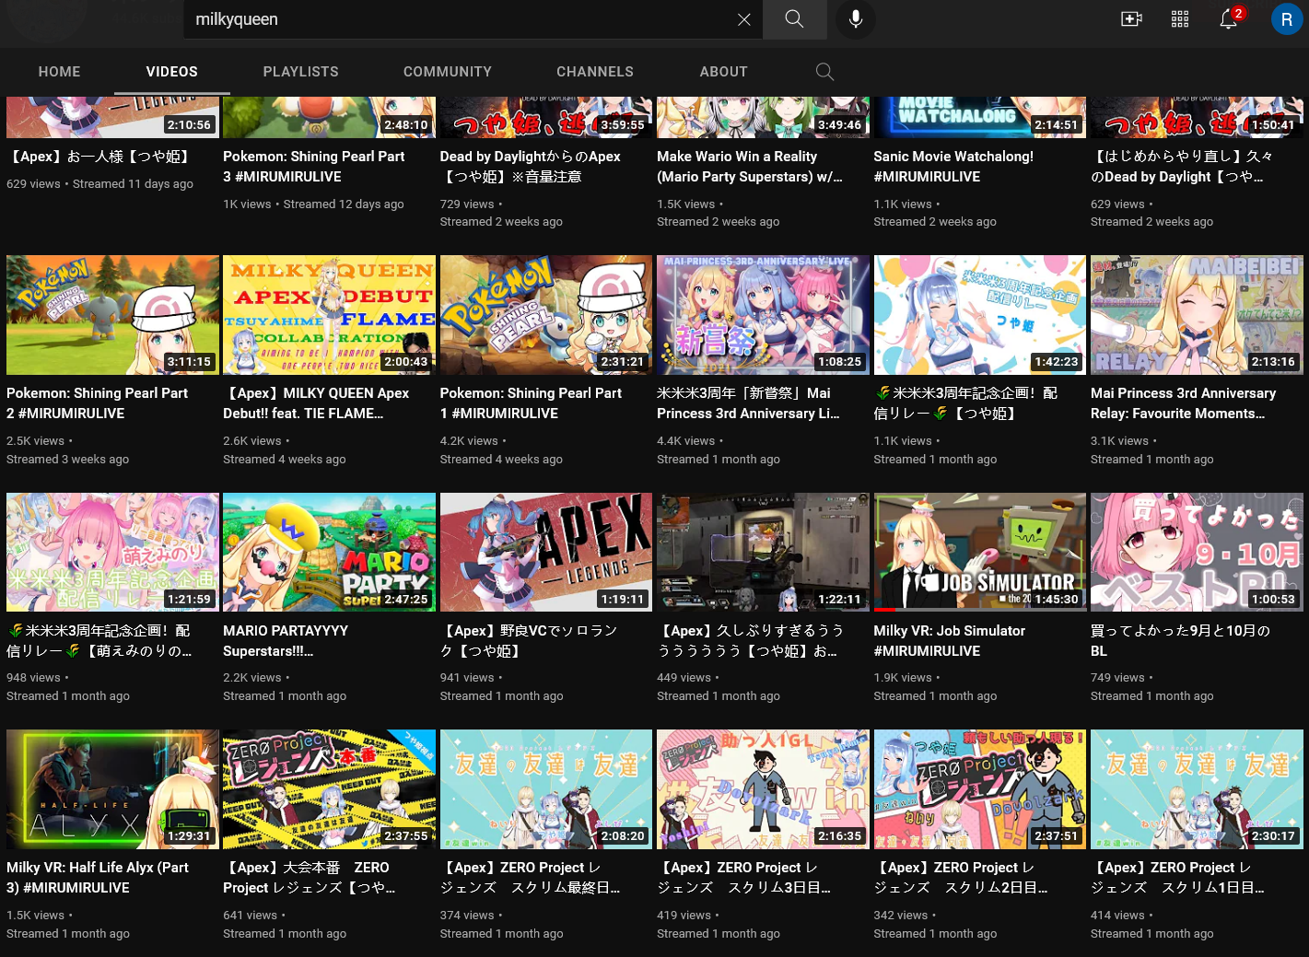View the ABOUT tab
Image resolution: width=1309 pixels, height=957 pixels.
[x=724, y=72]
